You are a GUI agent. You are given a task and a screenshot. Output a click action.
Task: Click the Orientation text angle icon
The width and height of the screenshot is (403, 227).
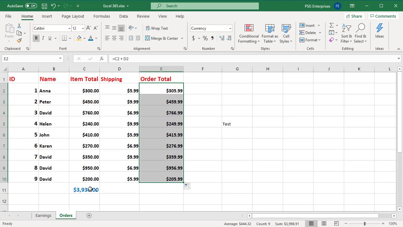point(131,28)
